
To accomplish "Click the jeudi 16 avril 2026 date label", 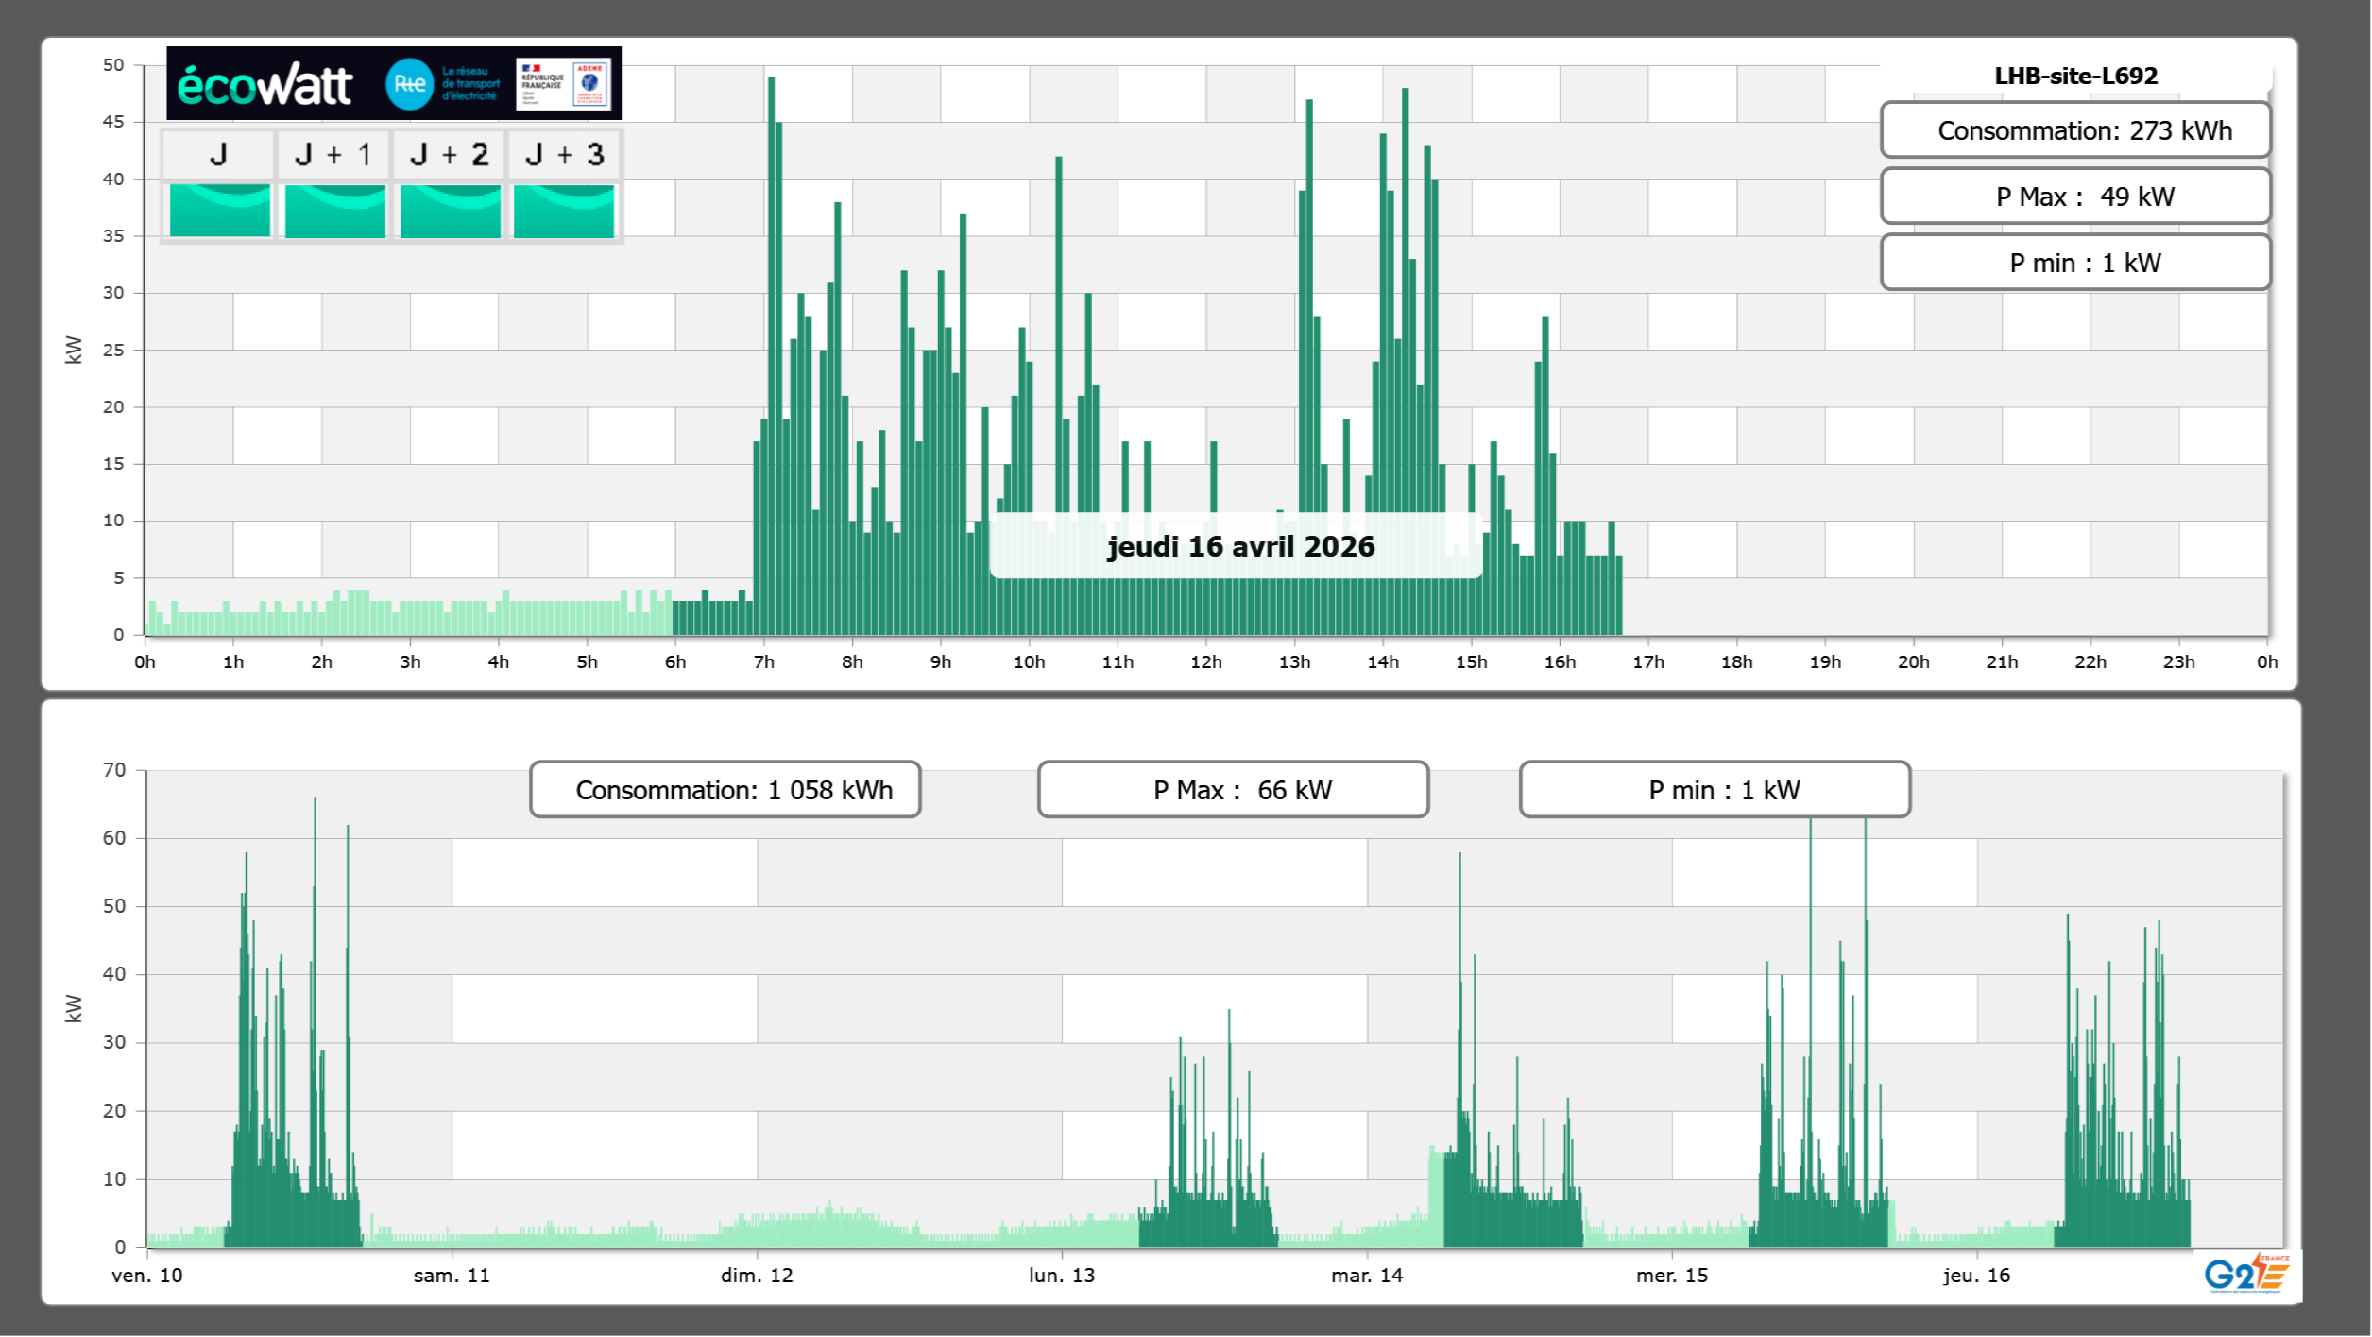I will pos(1239,546).
